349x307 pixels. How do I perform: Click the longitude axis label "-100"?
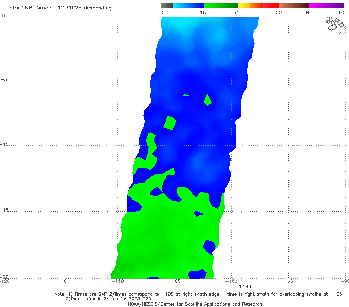pyautogui.click(x=232, y=281)
